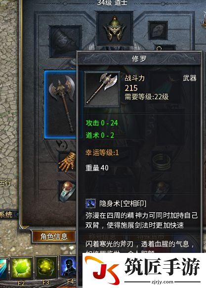The height and width of the screenshot is (288, 206).
Task: Activate the yellow spore skill F3
Action: (x=46, y=267)
